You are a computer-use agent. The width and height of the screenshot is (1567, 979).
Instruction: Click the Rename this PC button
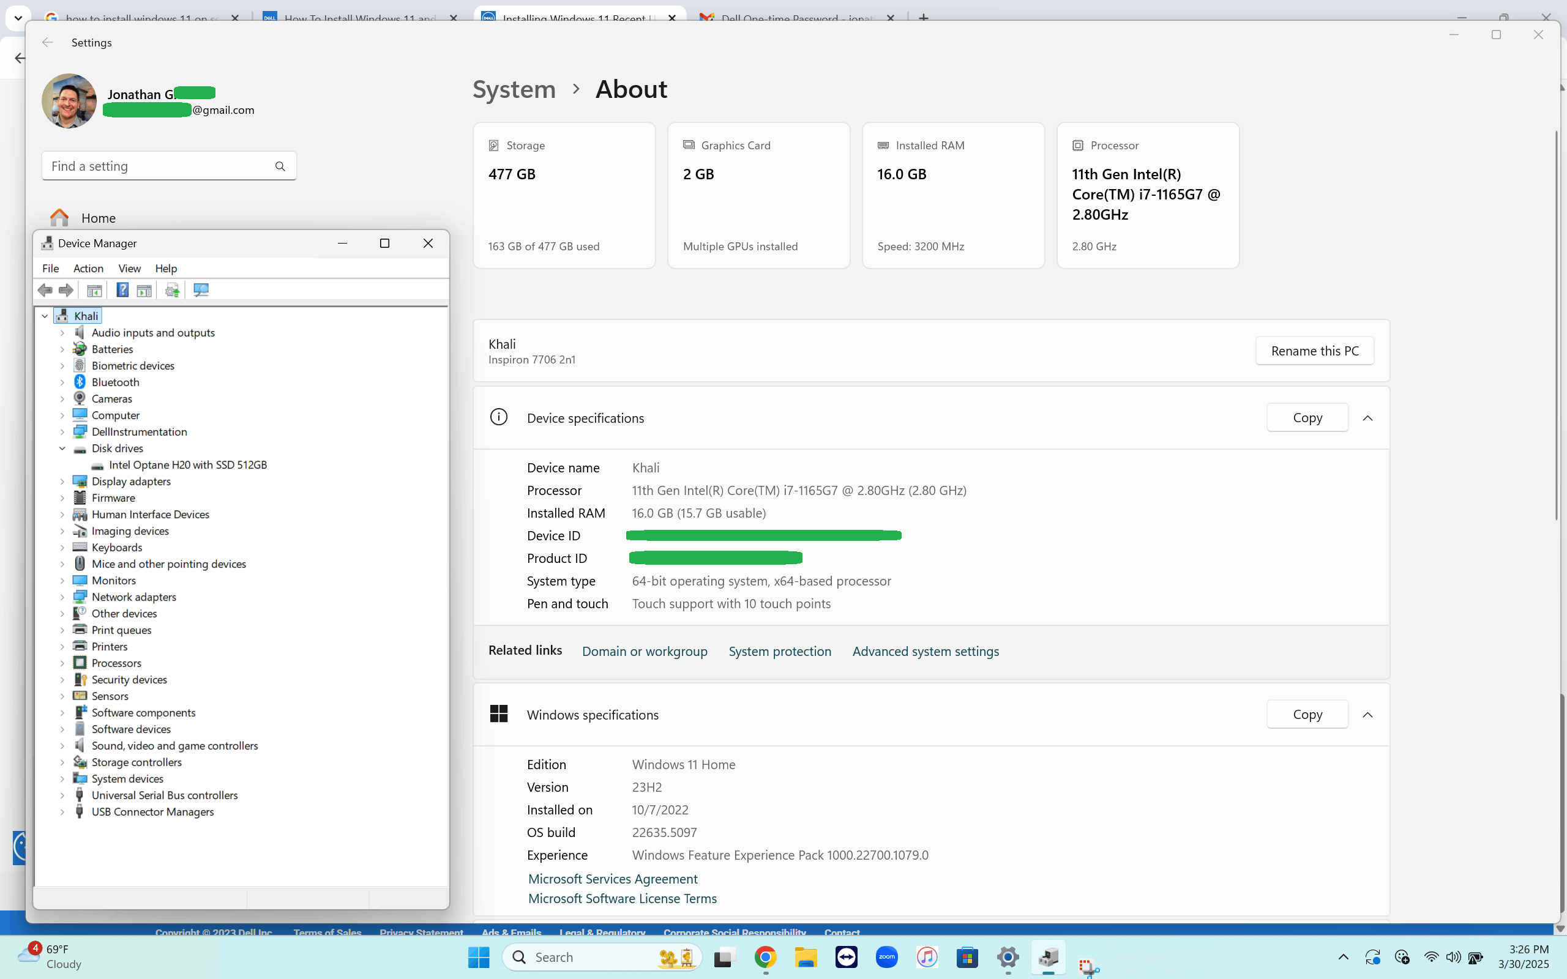[1314, 351]
